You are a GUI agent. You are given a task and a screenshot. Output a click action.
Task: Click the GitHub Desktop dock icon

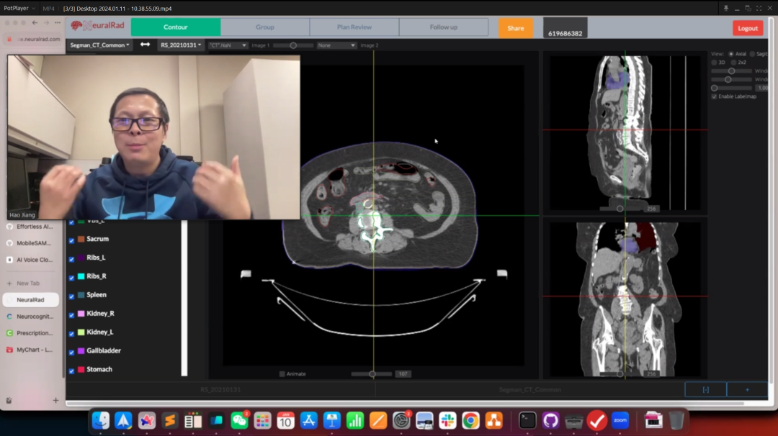click(x=550, y=421)
